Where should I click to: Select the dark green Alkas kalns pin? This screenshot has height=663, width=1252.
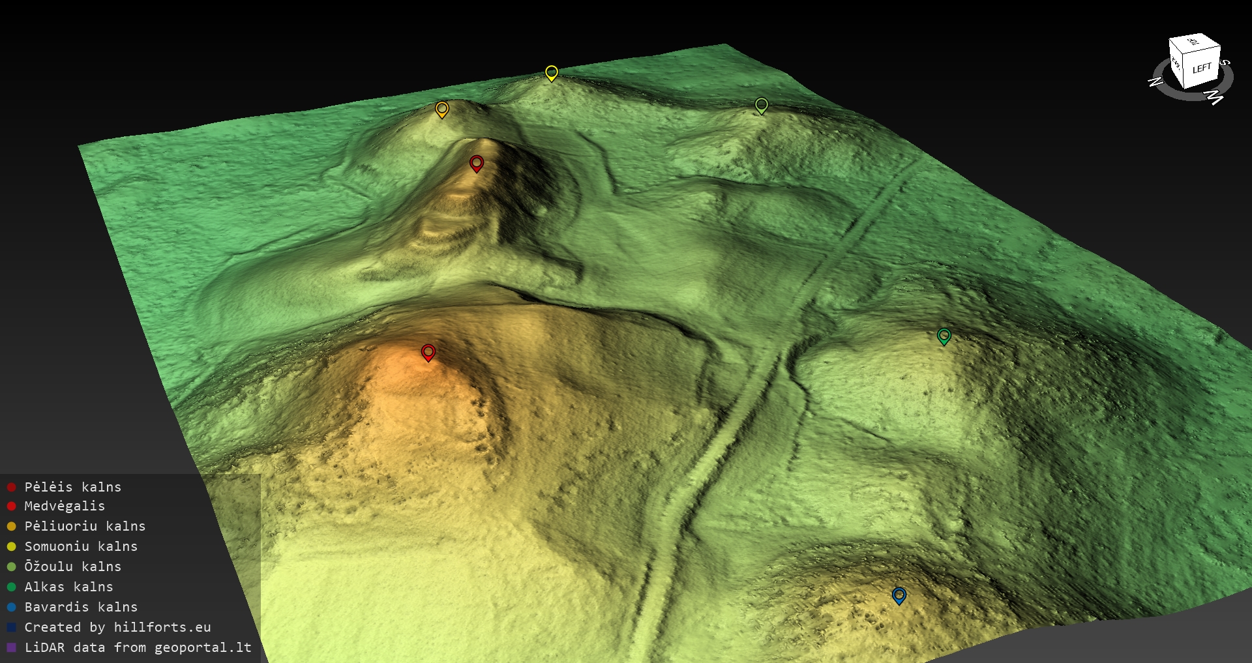point(944,336)
